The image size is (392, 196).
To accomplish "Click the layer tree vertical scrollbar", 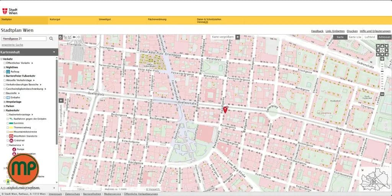I will pyautogui.click(x=57, y=101).
